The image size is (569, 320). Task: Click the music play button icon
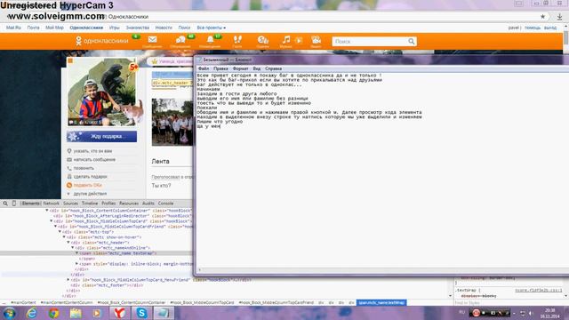pyautogui.click(x=299, y=40)
